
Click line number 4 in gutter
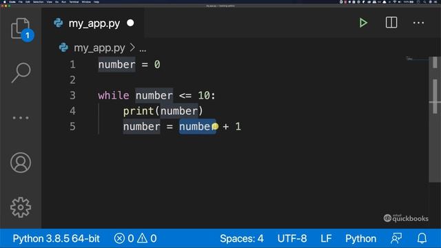pyautogui.click(x=73, y=111)
